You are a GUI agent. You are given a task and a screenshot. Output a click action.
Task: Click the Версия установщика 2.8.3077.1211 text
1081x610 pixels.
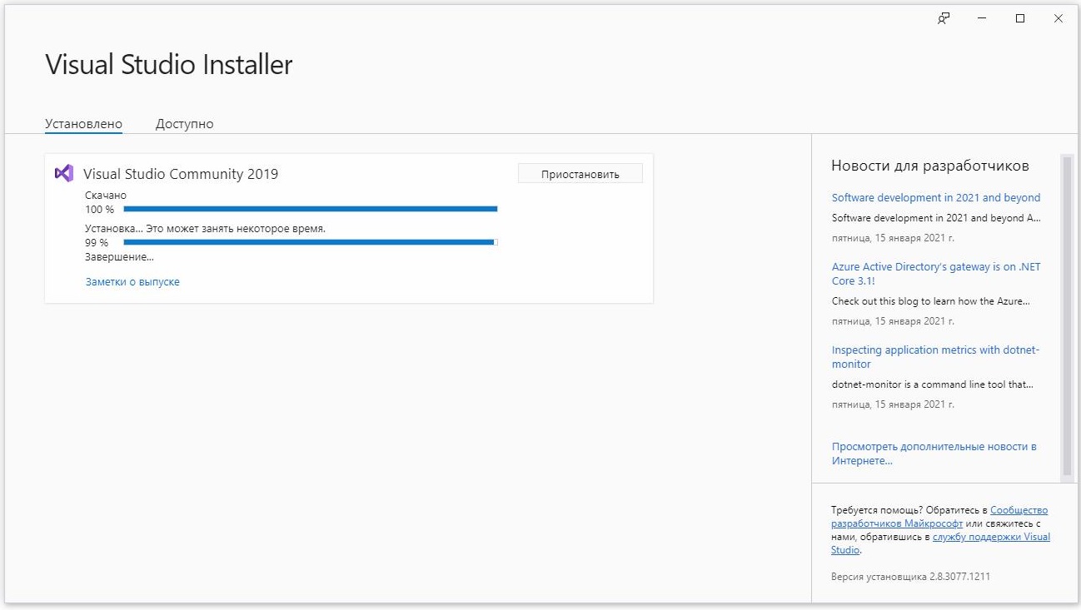coord(910,577)
